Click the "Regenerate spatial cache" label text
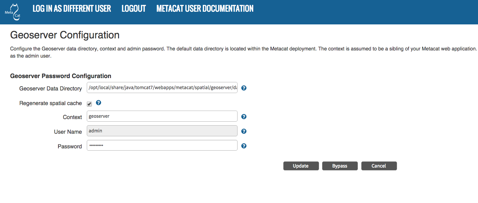Image resolution: width=478 pixels, height=203 pixels. (51, 103)
